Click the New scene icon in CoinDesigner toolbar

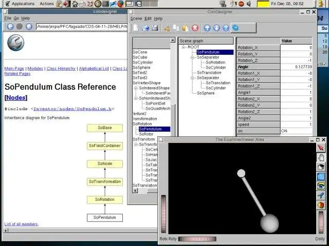pos(136,28)
